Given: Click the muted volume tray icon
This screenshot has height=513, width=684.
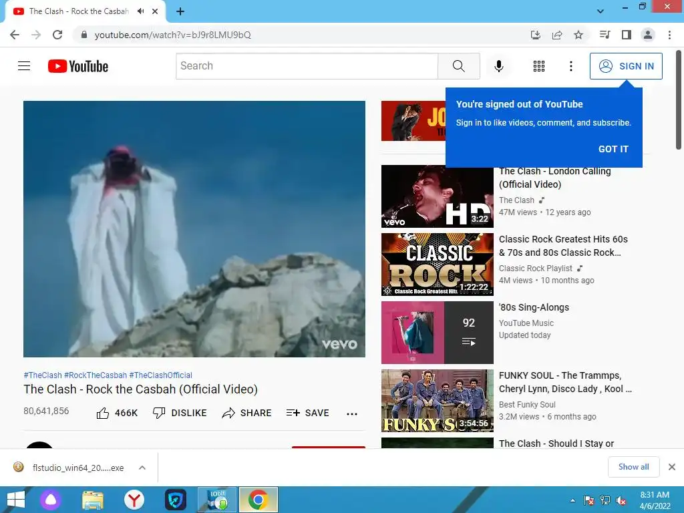Looking at the screenshot, I should tap(621, 500).
